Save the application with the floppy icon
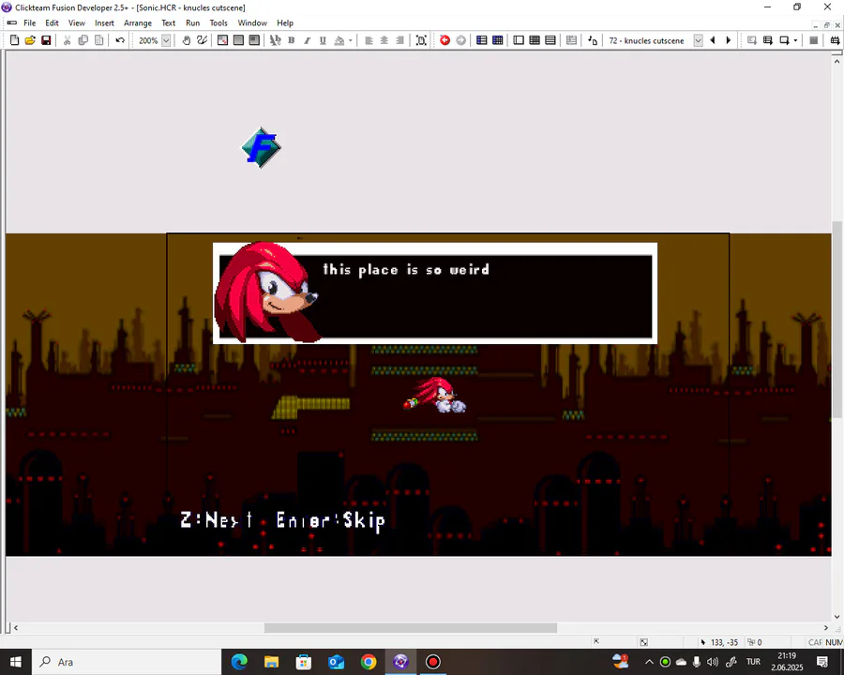Screen dimensions: 844x675 click(x=46, y=40)
